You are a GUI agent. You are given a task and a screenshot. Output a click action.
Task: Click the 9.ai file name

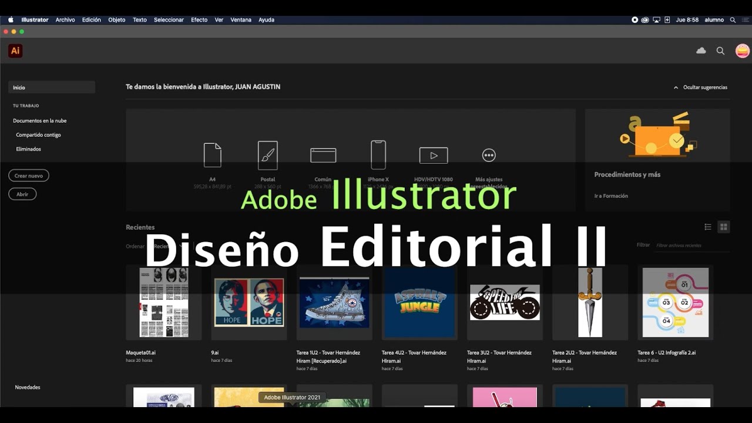point(216,352)
